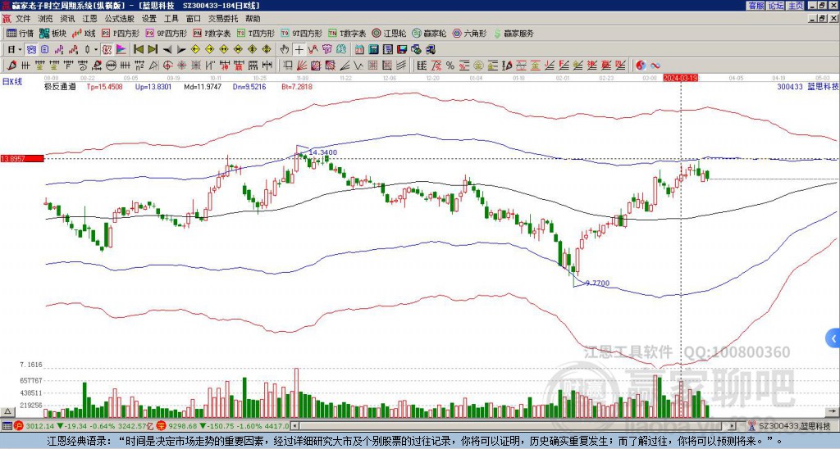This screenshot has height=449, width=840.
Task: Click the black right arrow icon
Action: click(181, 50)
